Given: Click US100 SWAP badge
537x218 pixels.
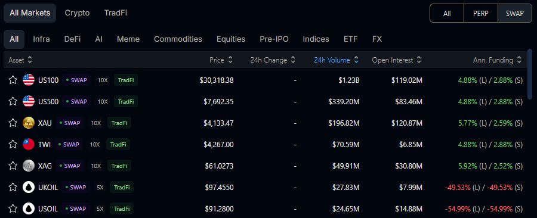Looking at the screenshot, I should [76, 80].
